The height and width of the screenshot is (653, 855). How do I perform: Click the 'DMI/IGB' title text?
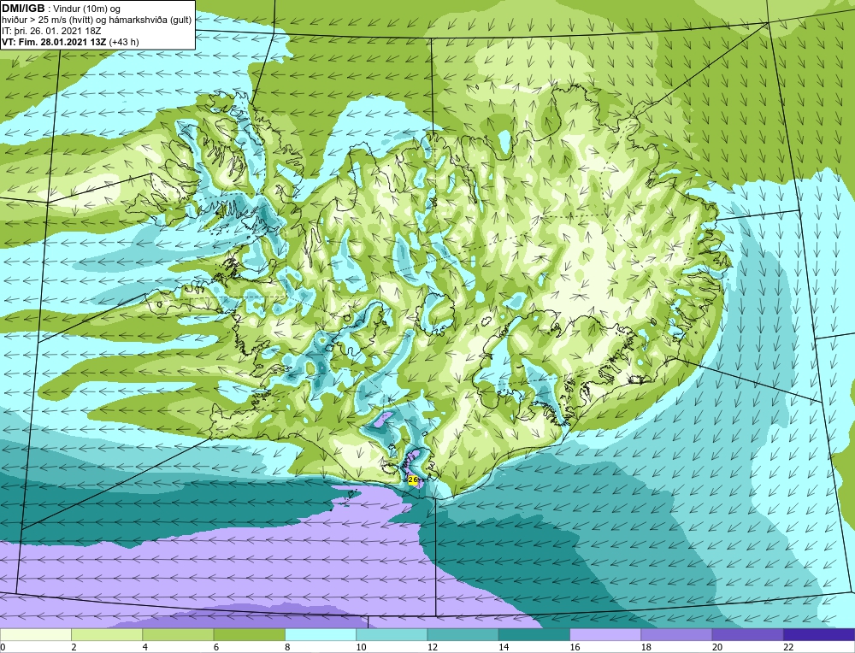23,9
